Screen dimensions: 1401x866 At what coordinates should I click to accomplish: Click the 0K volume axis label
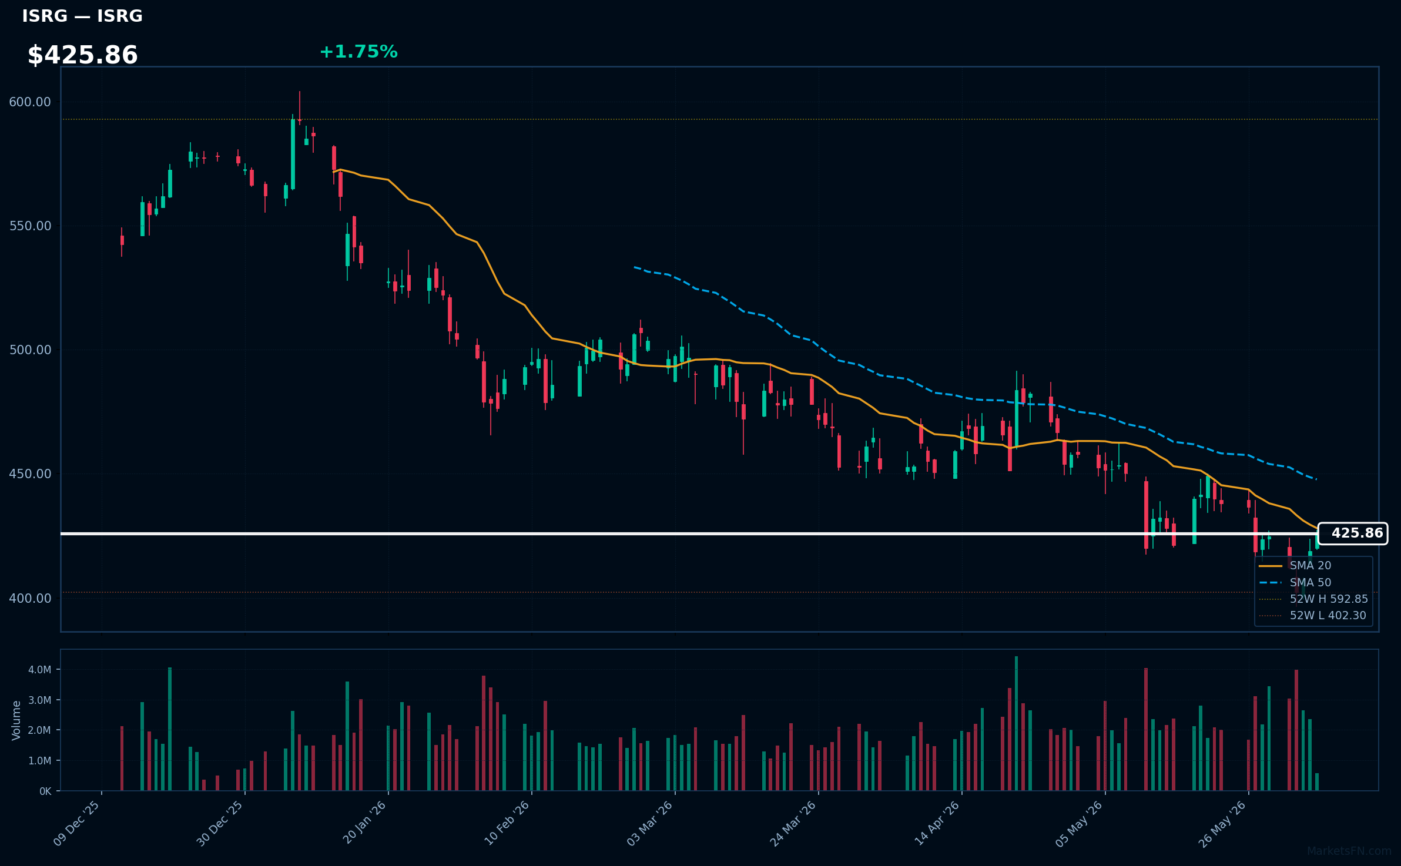pyautogui.click(x=45, y=791)
